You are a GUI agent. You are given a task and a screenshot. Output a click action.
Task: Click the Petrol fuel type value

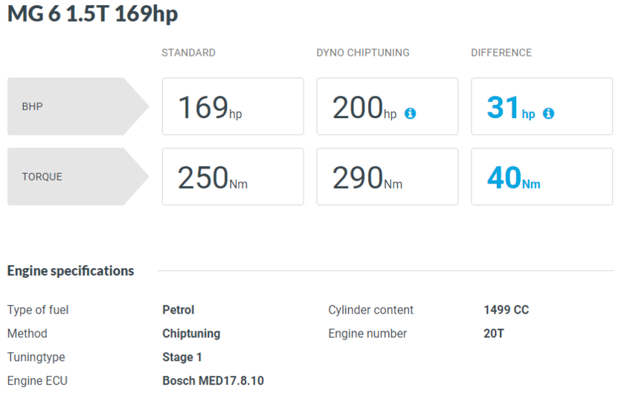tap(178, 310)
